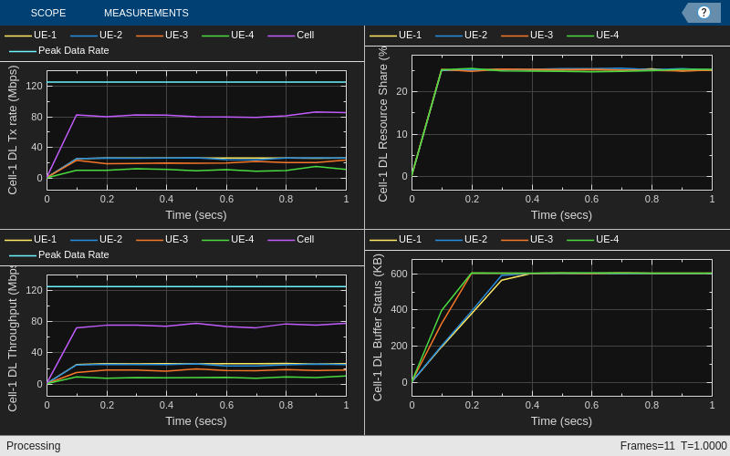
Task: Toggle Cell trace in DL Throughput legend
Action: [x=291, y=239]
